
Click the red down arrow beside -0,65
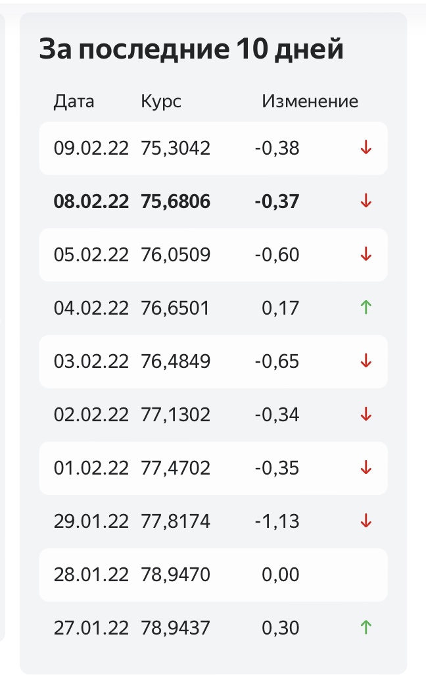point(366,361)
